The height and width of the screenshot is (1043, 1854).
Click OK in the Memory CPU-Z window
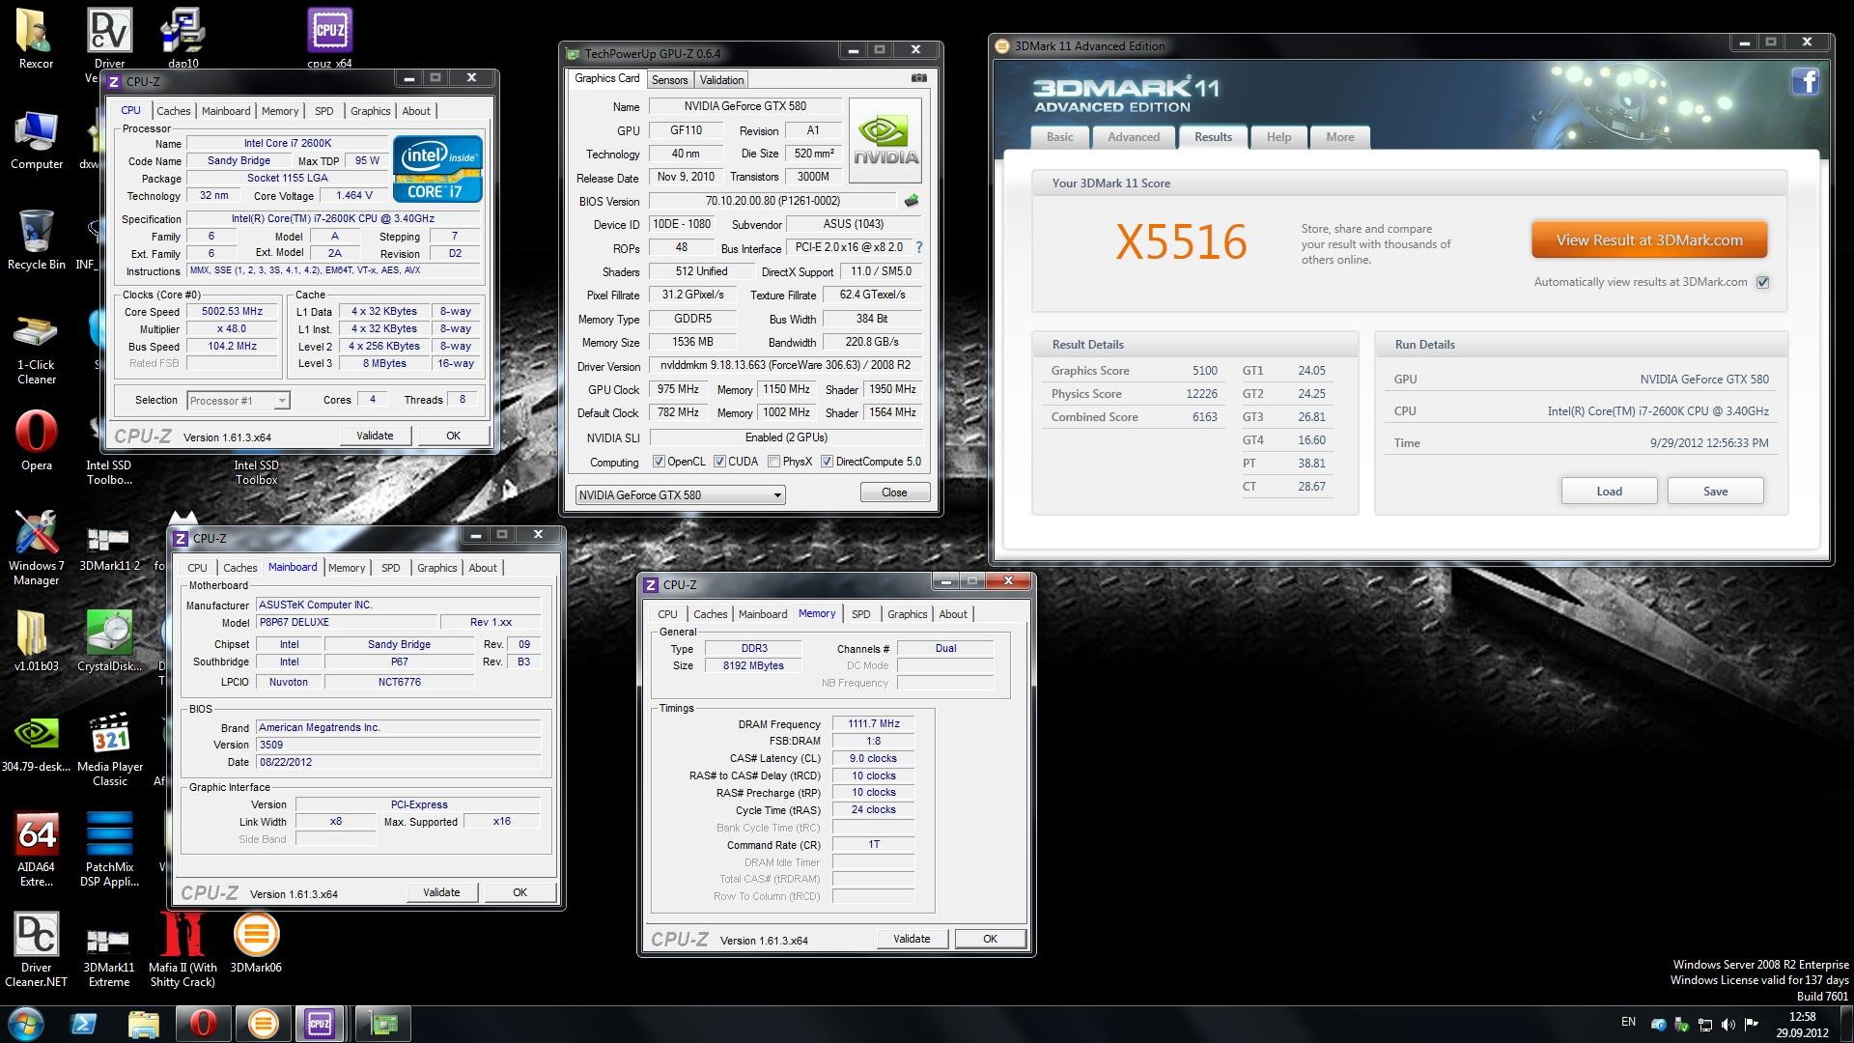(x=990, y=939)
